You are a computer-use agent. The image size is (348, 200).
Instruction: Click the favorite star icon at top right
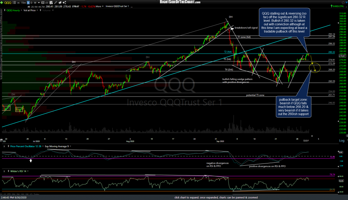click(343, 2)
